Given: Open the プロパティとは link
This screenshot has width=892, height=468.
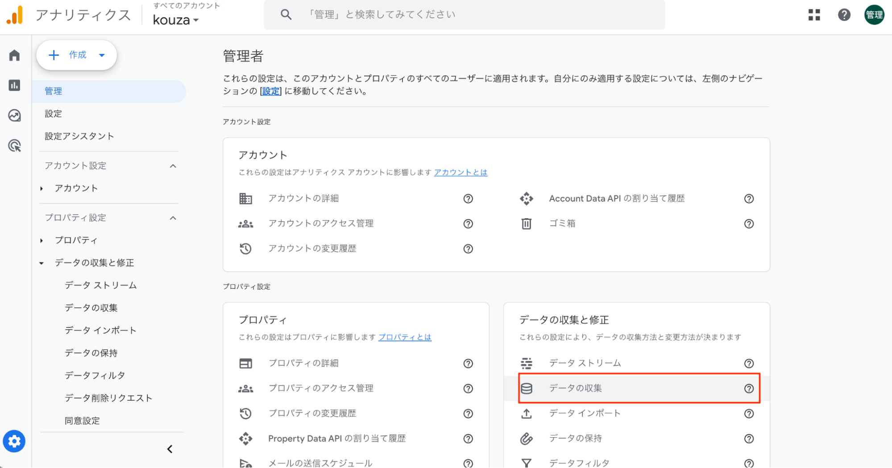Looking at the screenshot, I should pyautogui.click(x=404, y=337).
